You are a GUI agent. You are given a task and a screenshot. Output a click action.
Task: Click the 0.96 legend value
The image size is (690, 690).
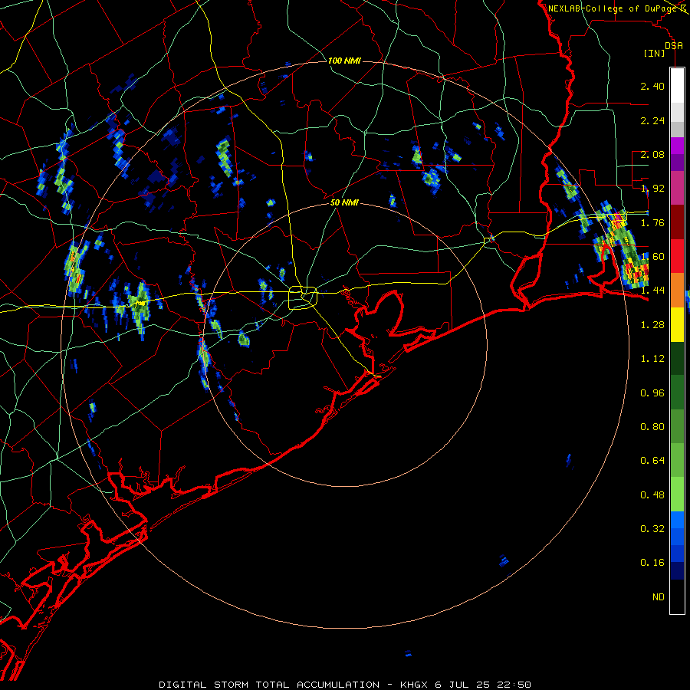point(652,393)
